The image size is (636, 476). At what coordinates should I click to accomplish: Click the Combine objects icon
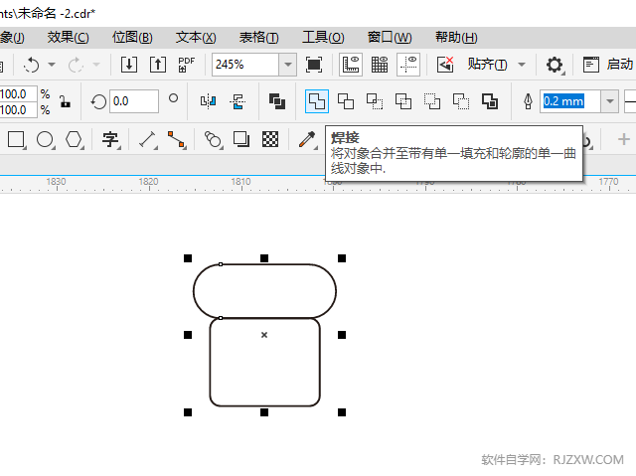coord(277,101)
